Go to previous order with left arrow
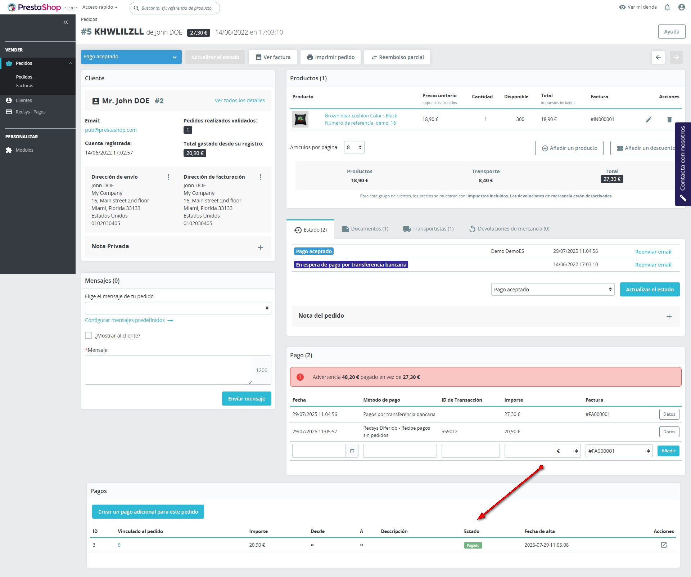This screenshot has height=577, width=691. point(658,57)
